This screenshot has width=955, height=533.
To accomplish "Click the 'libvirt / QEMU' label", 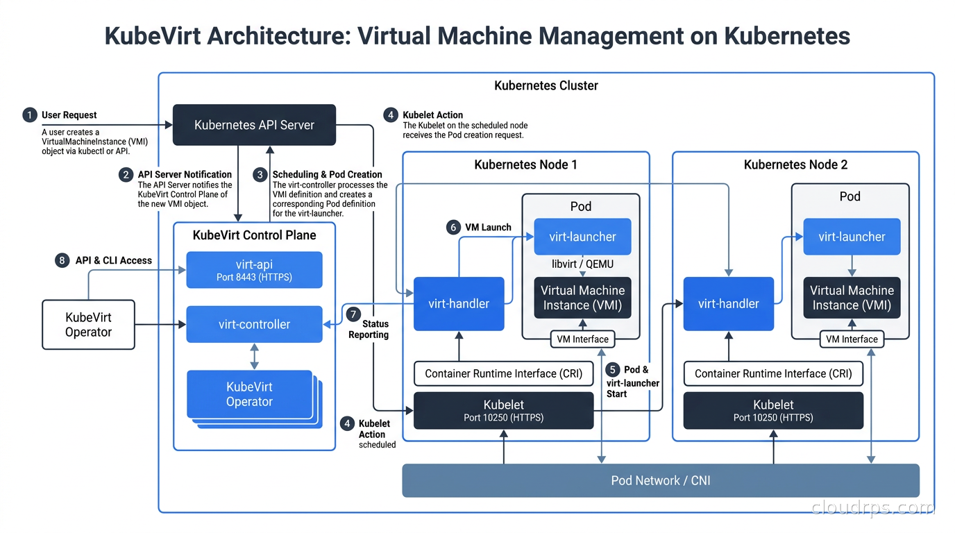I will pos(582,264).
